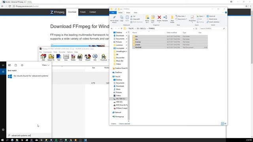253x142 pixels.
Task: Click the View icon in WinRAR's toolbar
Action: [x=66, y=57]
